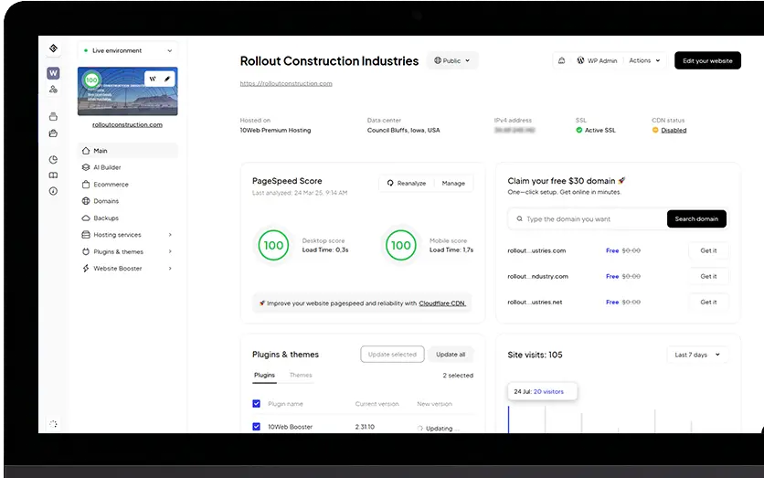Viewport: 764px width, 478px height.
Task: Click the hosting stack icon in left rail
Action: pyautogui.click(x=53, y=116)
